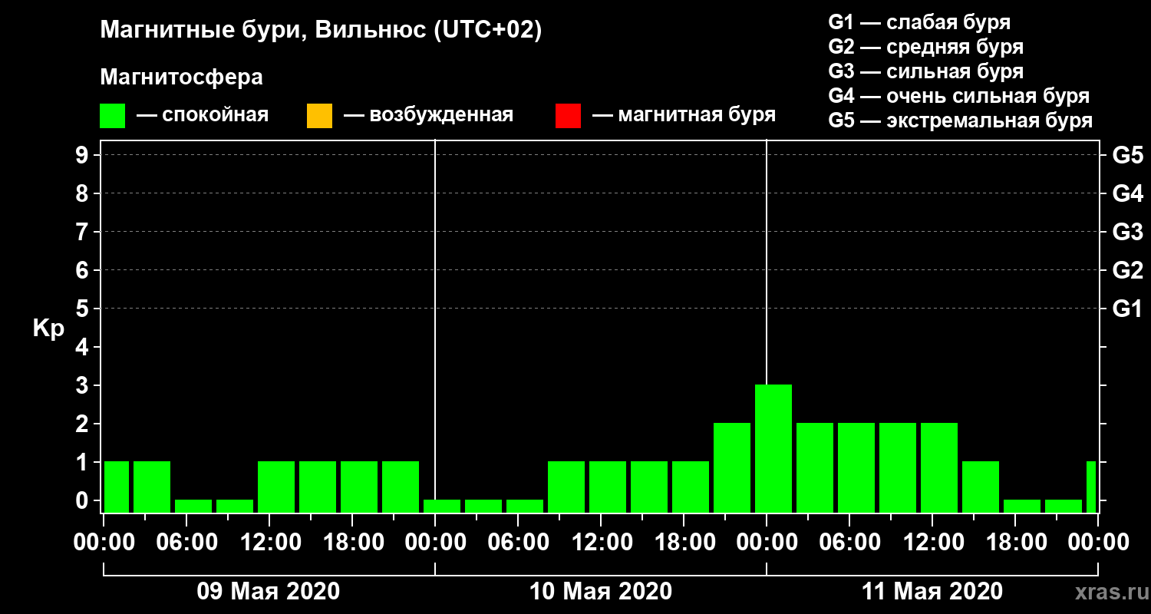Click the date label '11 Мая 2020'
The image size is (1151, 614).
(932, 592)
